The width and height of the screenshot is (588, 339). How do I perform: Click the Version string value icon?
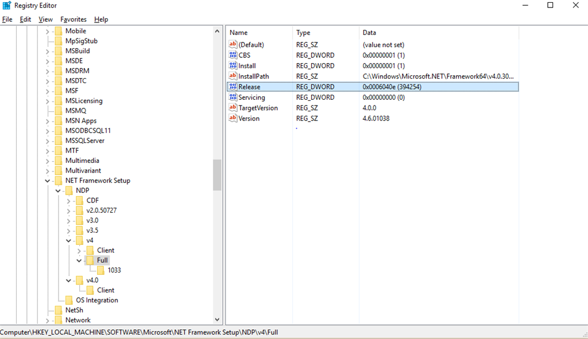coord(233,118)
